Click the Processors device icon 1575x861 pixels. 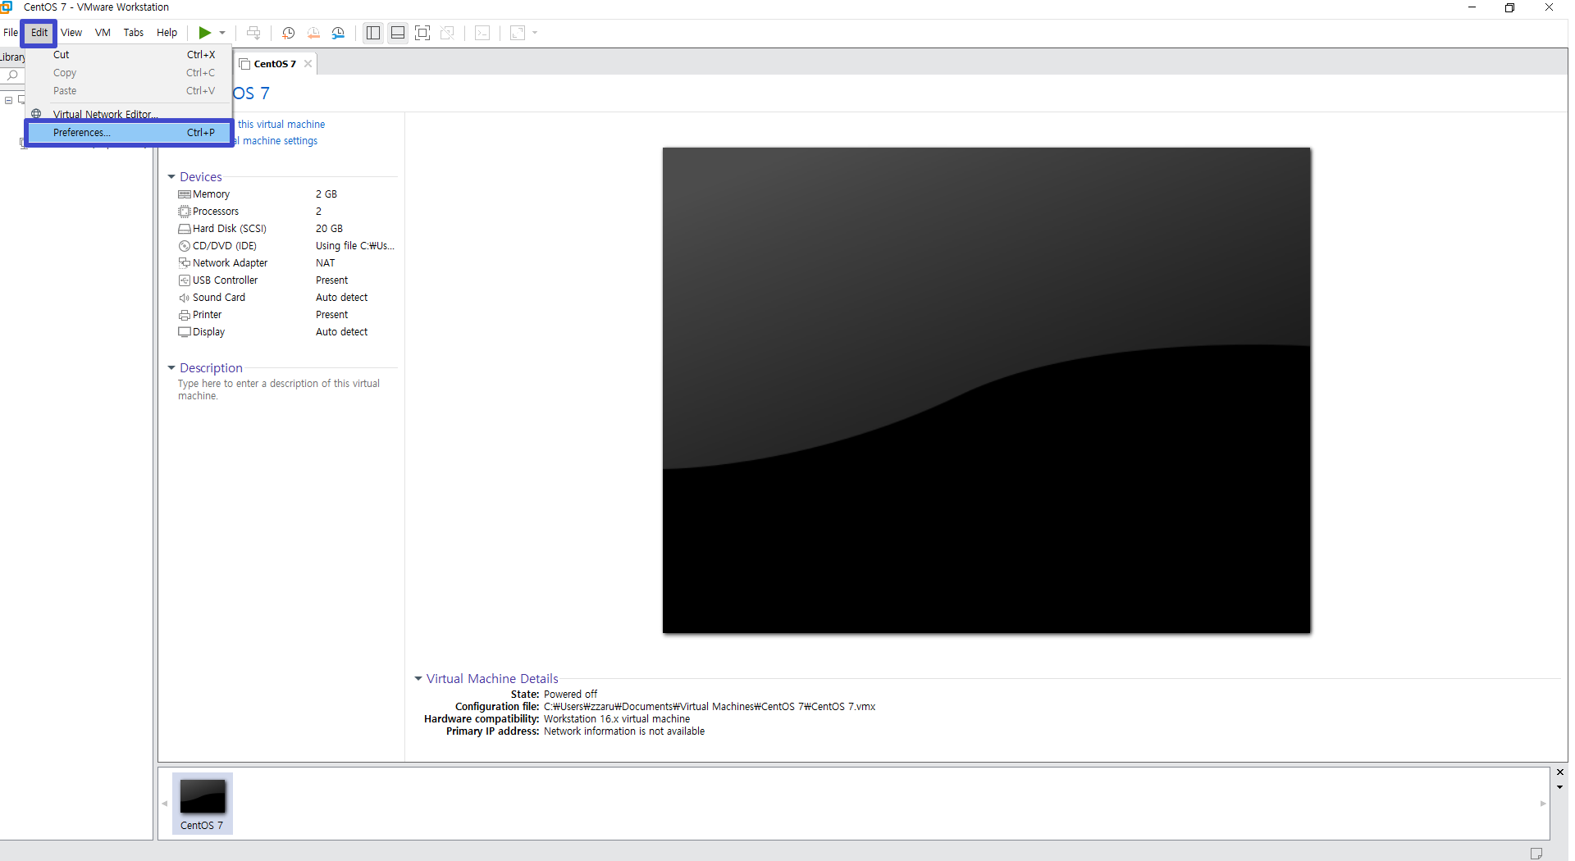click(185, 212)
